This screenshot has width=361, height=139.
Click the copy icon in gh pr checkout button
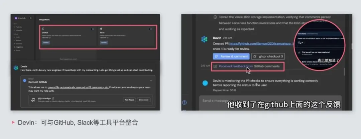255,56
